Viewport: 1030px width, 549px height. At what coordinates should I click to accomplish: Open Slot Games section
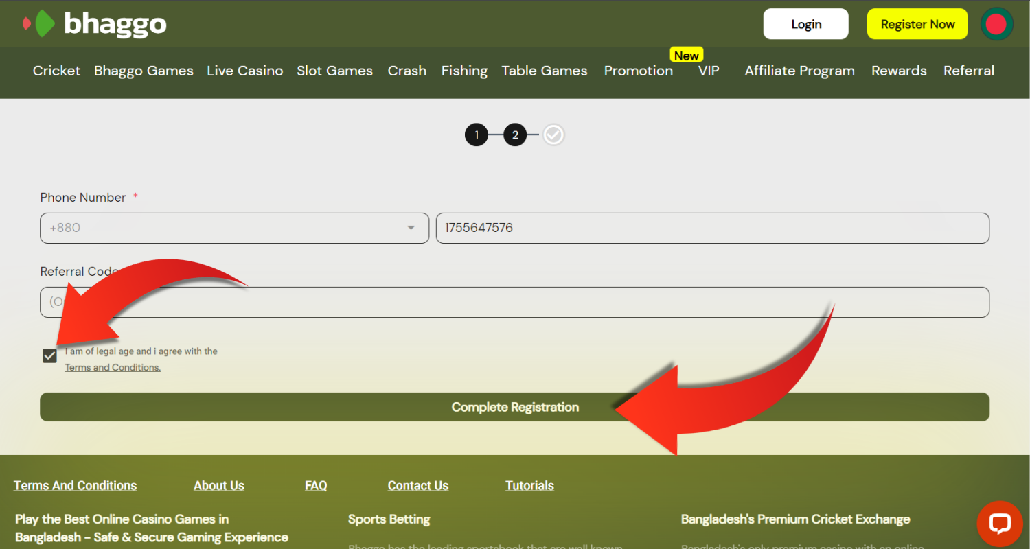(x=334, y=71)
